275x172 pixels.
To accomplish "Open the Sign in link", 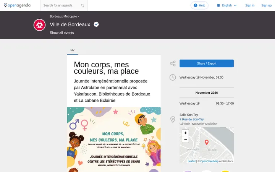I will pyautogui.click(x=250, y=5).
